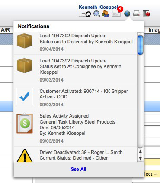Open 'Driver Deactivated: 39 - Roger L. Smith' notification
This screenshot has height=183, width=160.
[x=75, y=154]
